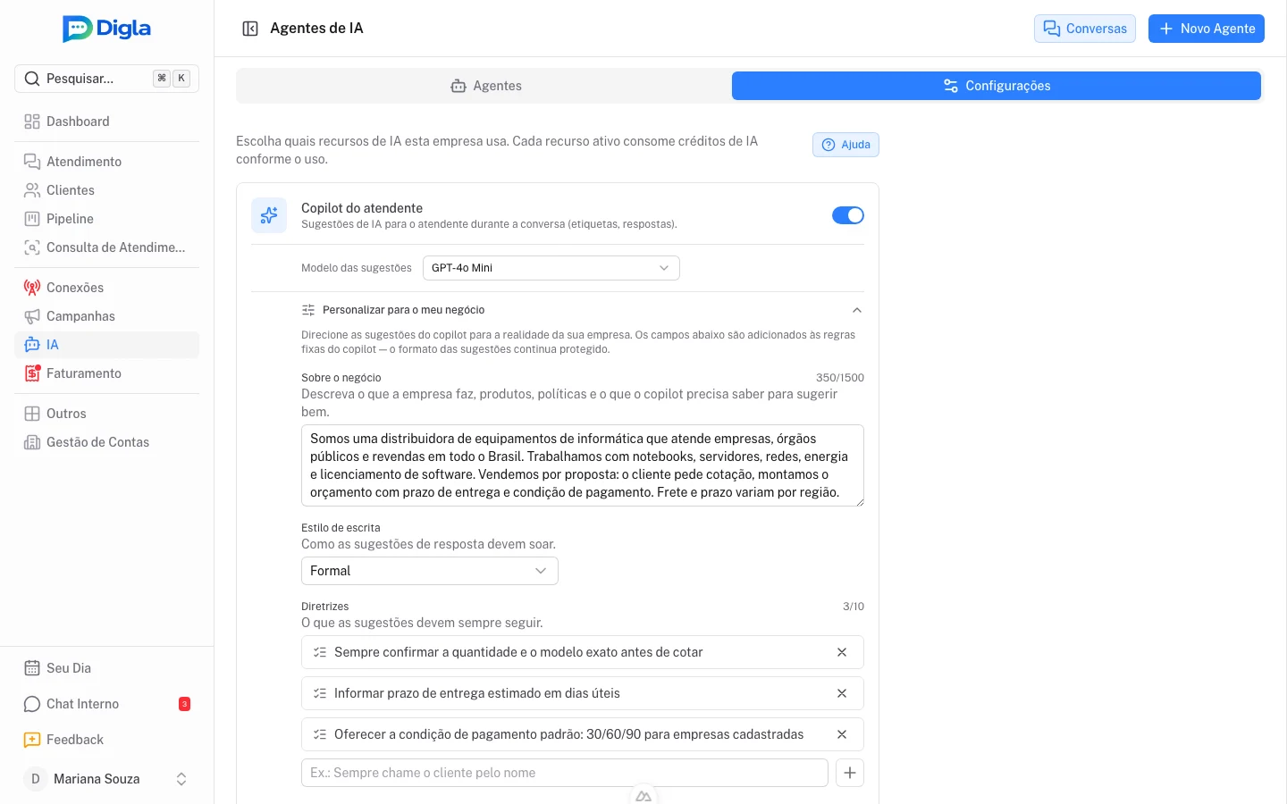Remove directive about confirming quantidade e modelo
1287x804 pixels.
pos(842,652)
